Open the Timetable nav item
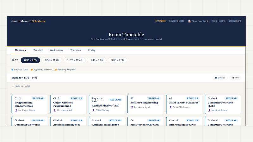Image resolution: width=253 pixels, height=142 pixels. click(x=160, y=21)
